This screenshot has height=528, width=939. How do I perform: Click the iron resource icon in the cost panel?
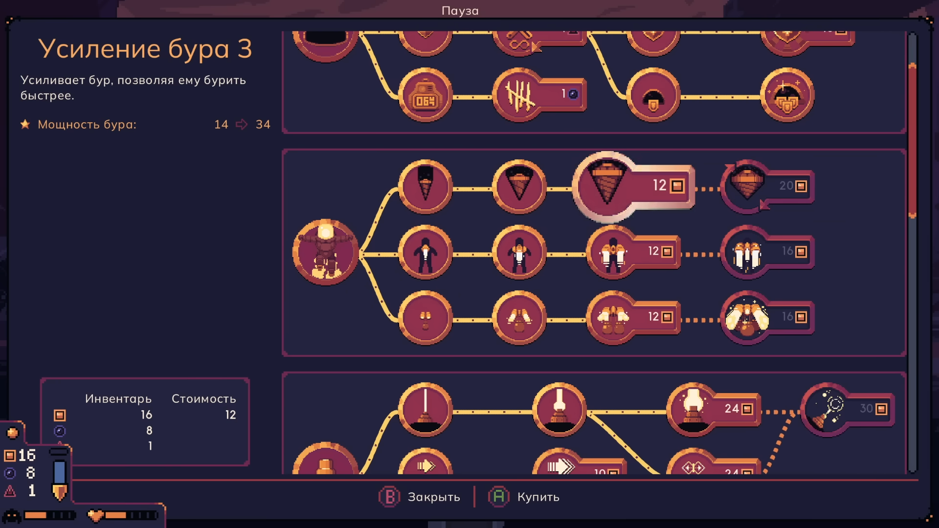60,415
